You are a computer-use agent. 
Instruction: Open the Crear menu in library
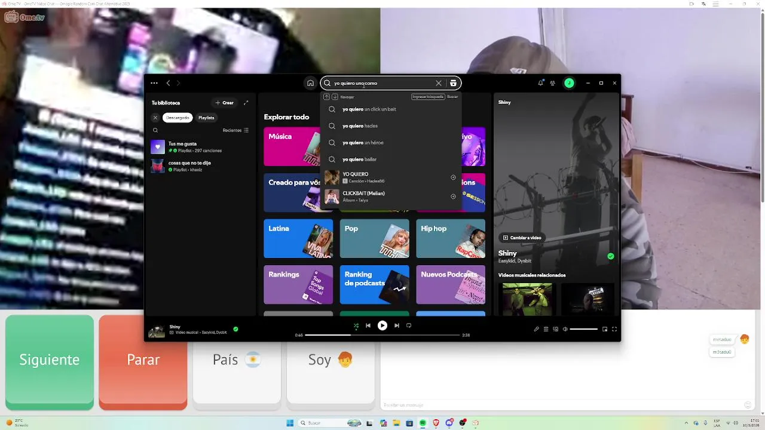pyautogui.click(x=225, y=103)
